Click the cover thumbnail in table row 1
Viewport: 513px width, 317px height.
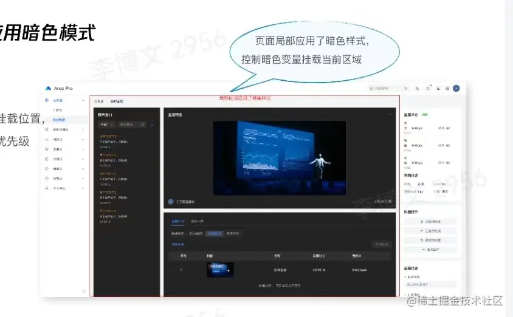pos(220,270)
